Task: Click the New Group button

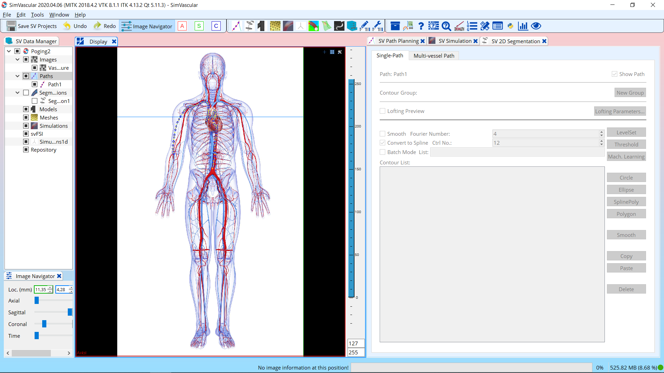Action: (629, 92)
